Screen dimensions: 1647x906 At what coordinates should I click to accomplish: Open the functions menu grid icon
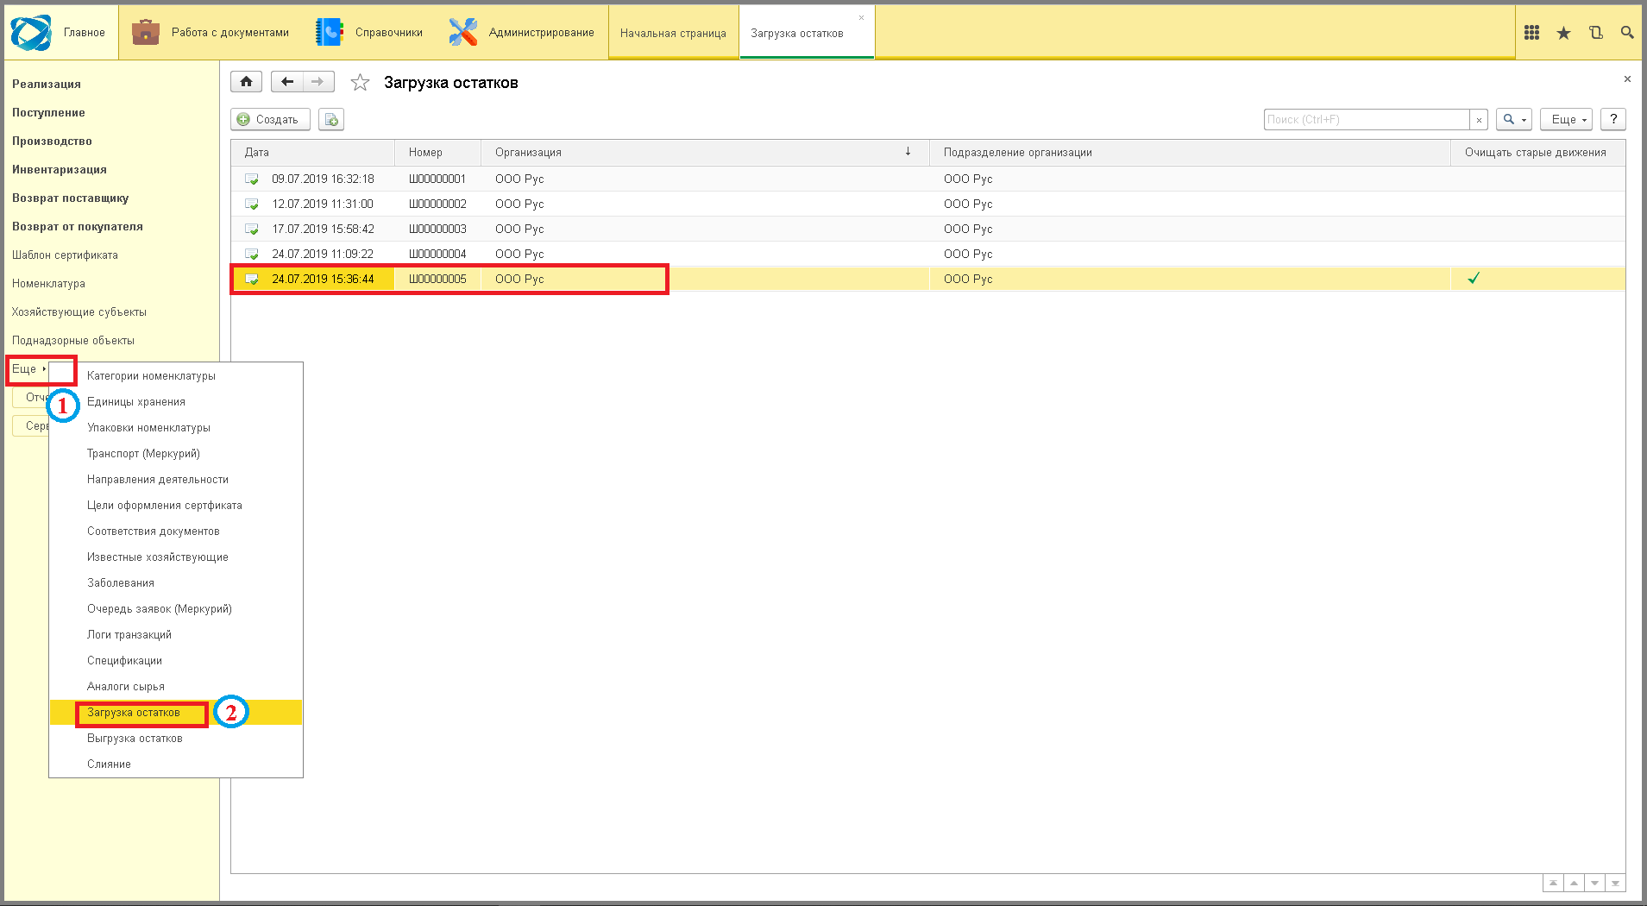pyautogui.click(x=1531, y=33)
